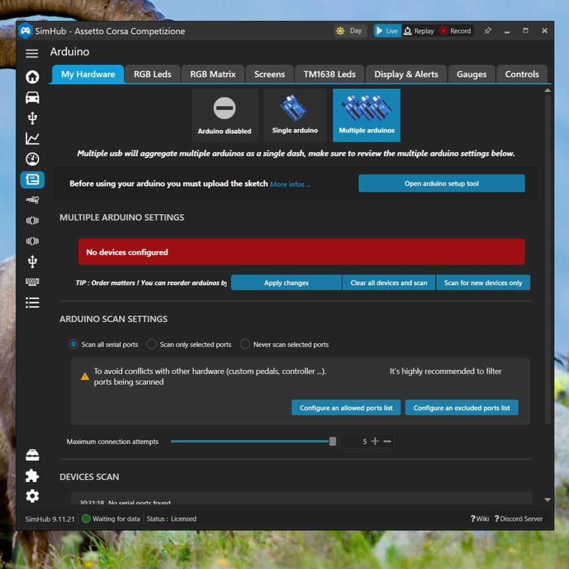The height and width of the screenshot is (569, 569).
Task: Click the SimHub logo icon
Action: point(26,31)
